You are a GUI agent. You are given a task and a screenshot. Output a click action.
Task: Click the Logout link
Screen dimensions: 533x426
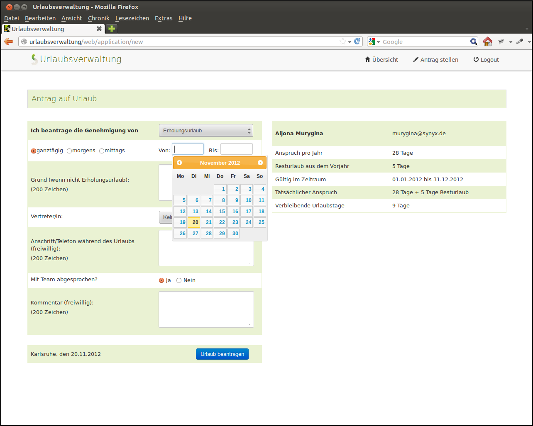point(486,60)
